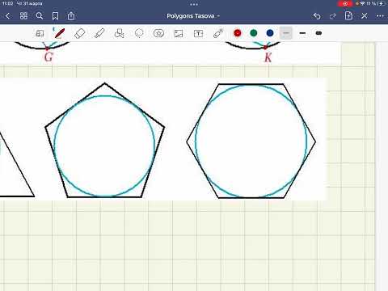Open the search magnifier
This screenshot has width=388, height=291.
(x=40, y=16)
